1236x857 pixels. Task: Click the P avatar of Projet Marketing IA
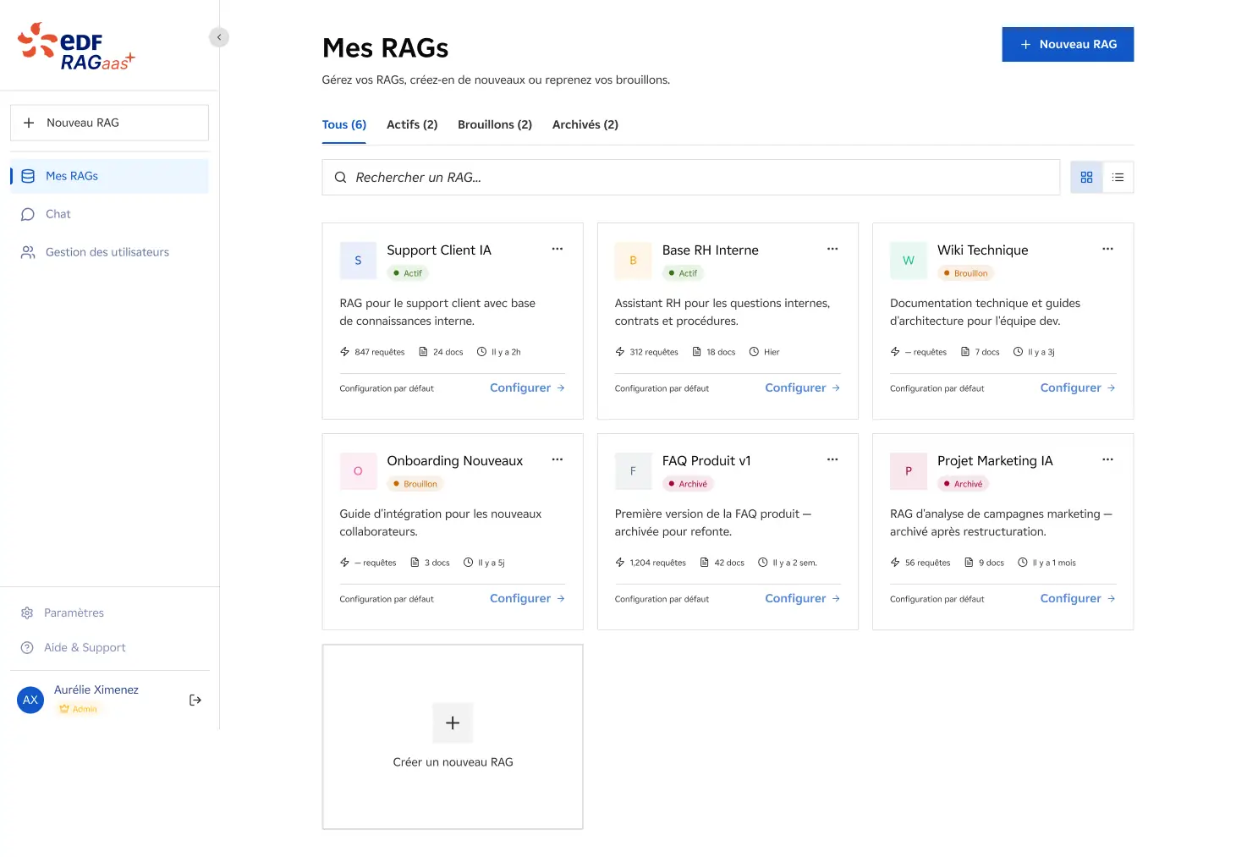pyautogui.click(x=909, y=471)
